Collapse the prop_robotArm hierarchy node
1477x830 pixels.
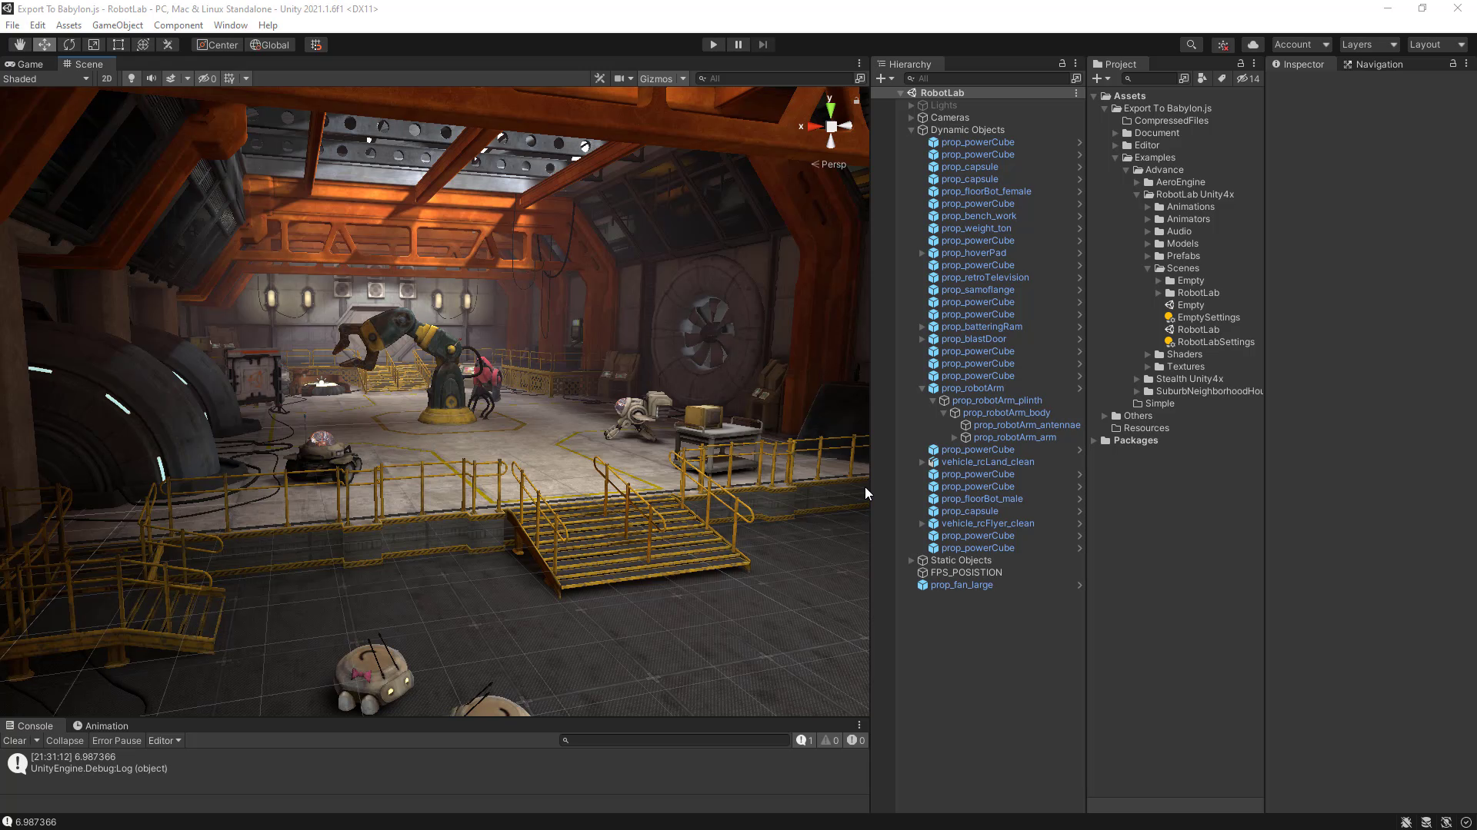(922, 388)
